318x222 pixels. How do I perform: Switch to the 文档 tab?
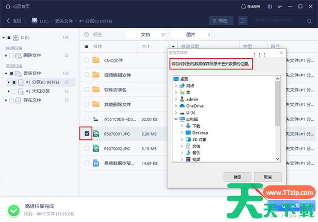(145, 34)
